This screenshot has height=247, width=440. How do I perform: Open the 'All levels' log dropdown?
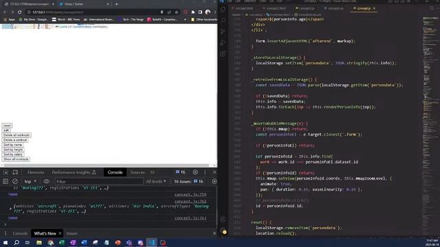coord(156,181)
